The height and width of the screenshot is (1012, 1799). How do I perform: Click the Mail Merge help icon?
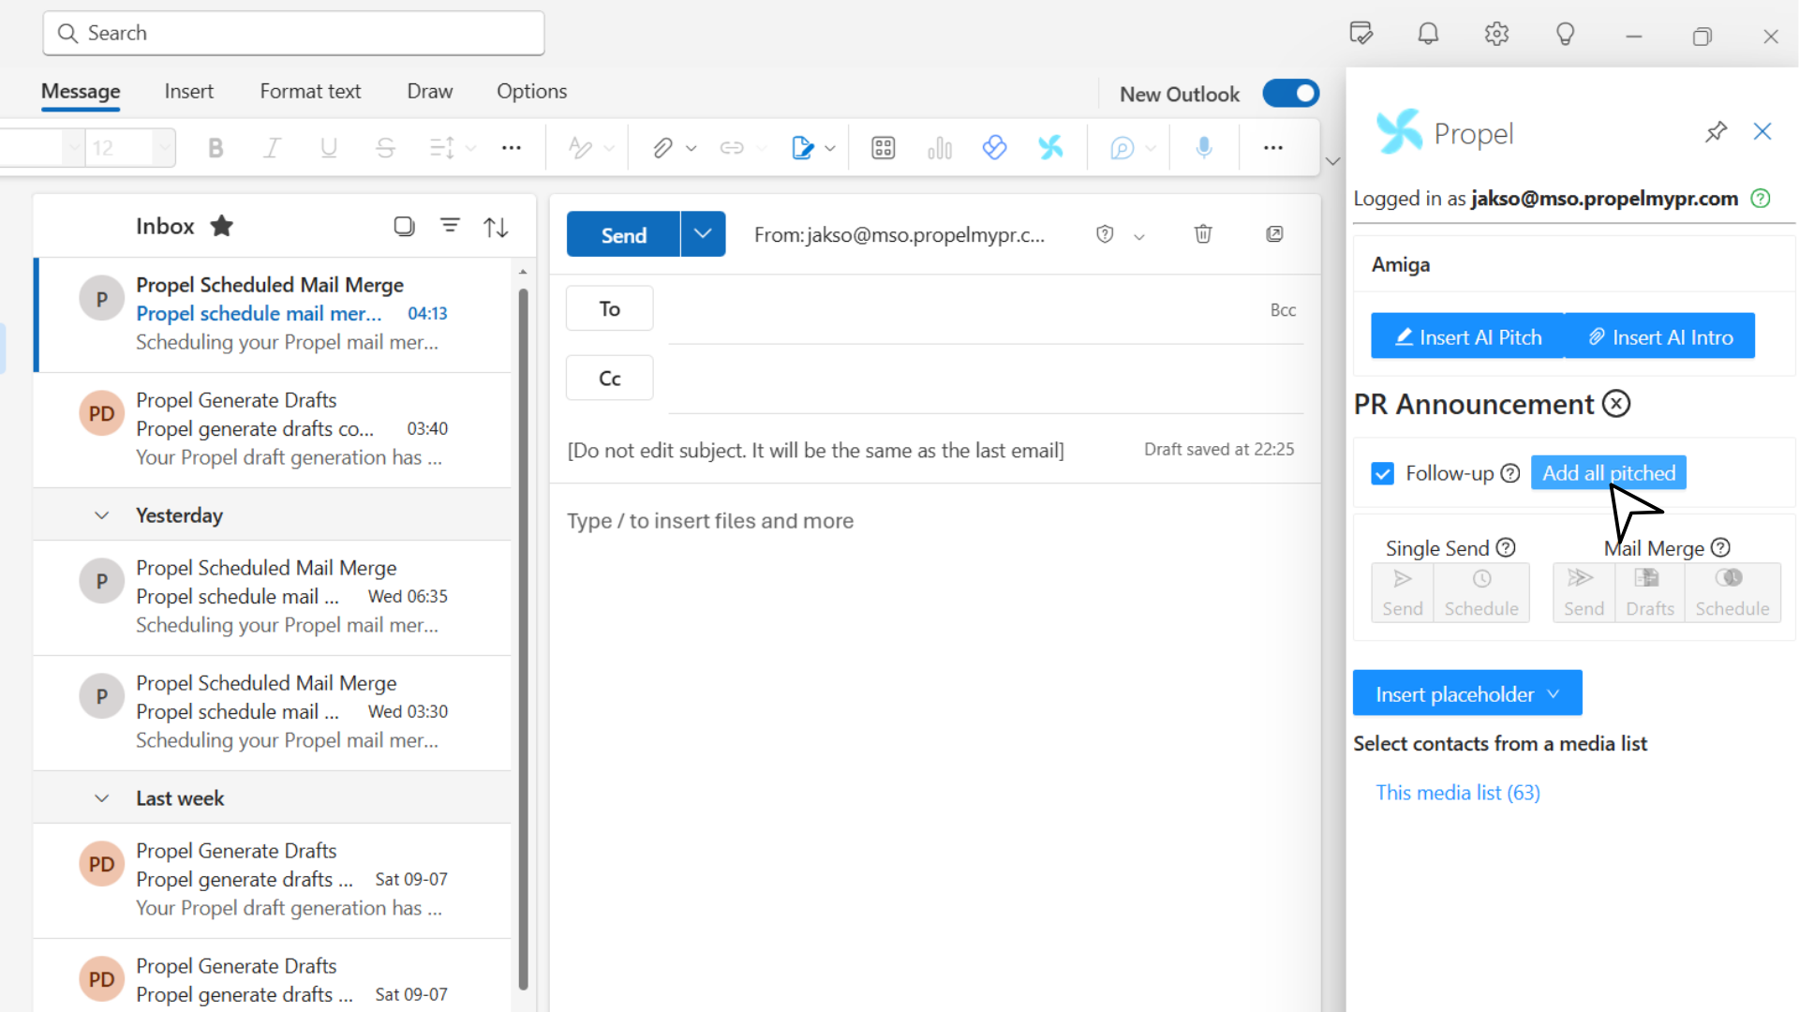coord(1720,548)
